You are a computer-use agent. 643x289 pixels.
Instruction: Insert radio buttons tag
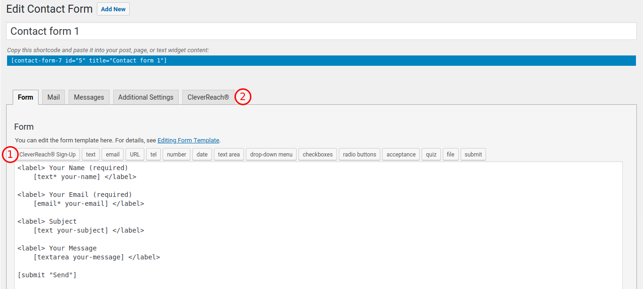coord(360,154)
